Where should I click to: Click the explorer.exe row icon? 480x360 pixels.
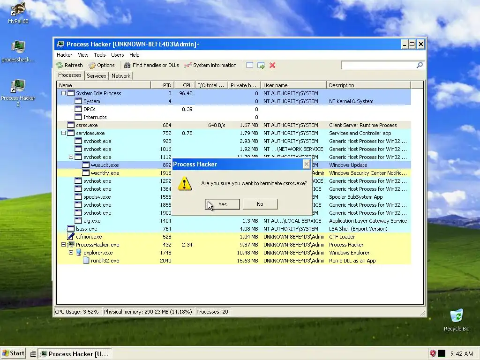pos(78,252)
